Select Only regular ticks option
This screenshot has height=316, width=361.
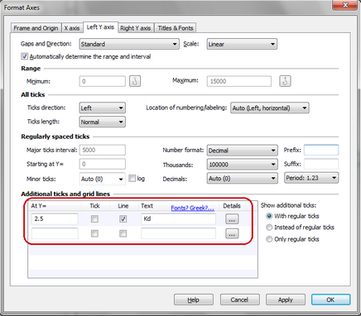(269, 239)
